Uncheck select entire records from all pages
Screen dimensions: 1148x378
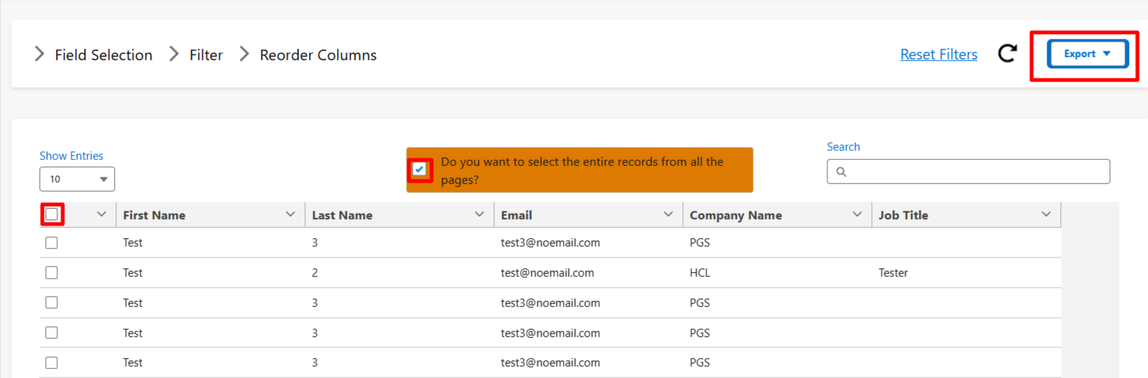[419, 170]
